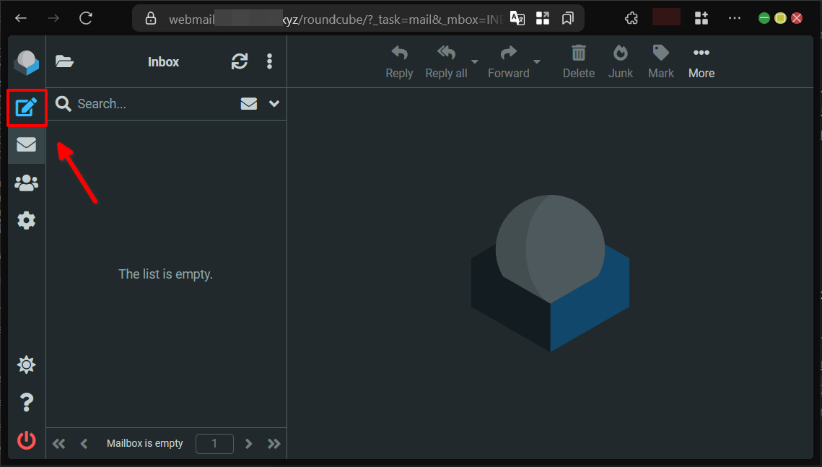The image size is (822, 467).
Task: Open the Help question mark icon
Action: (x=27, y=402)
